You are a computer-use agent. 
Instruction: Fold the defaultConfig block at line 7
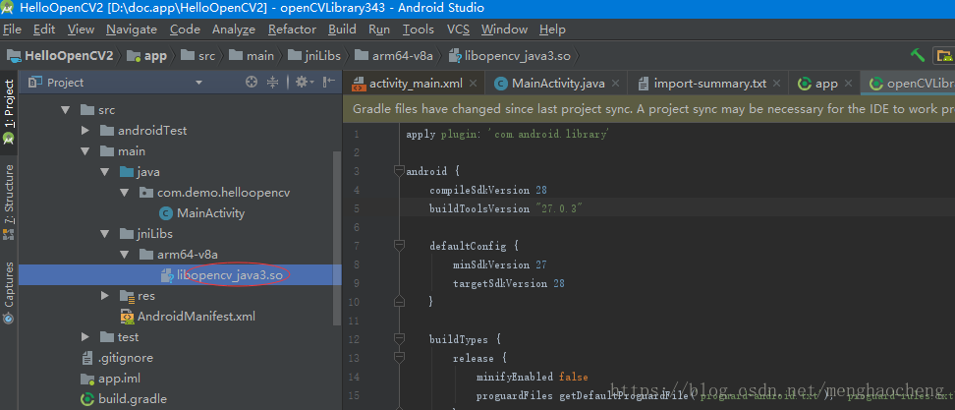tap(400, 246)
